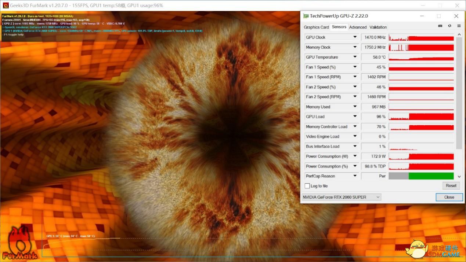Click the OpenGL renderer overlay line

coord(40,27)
